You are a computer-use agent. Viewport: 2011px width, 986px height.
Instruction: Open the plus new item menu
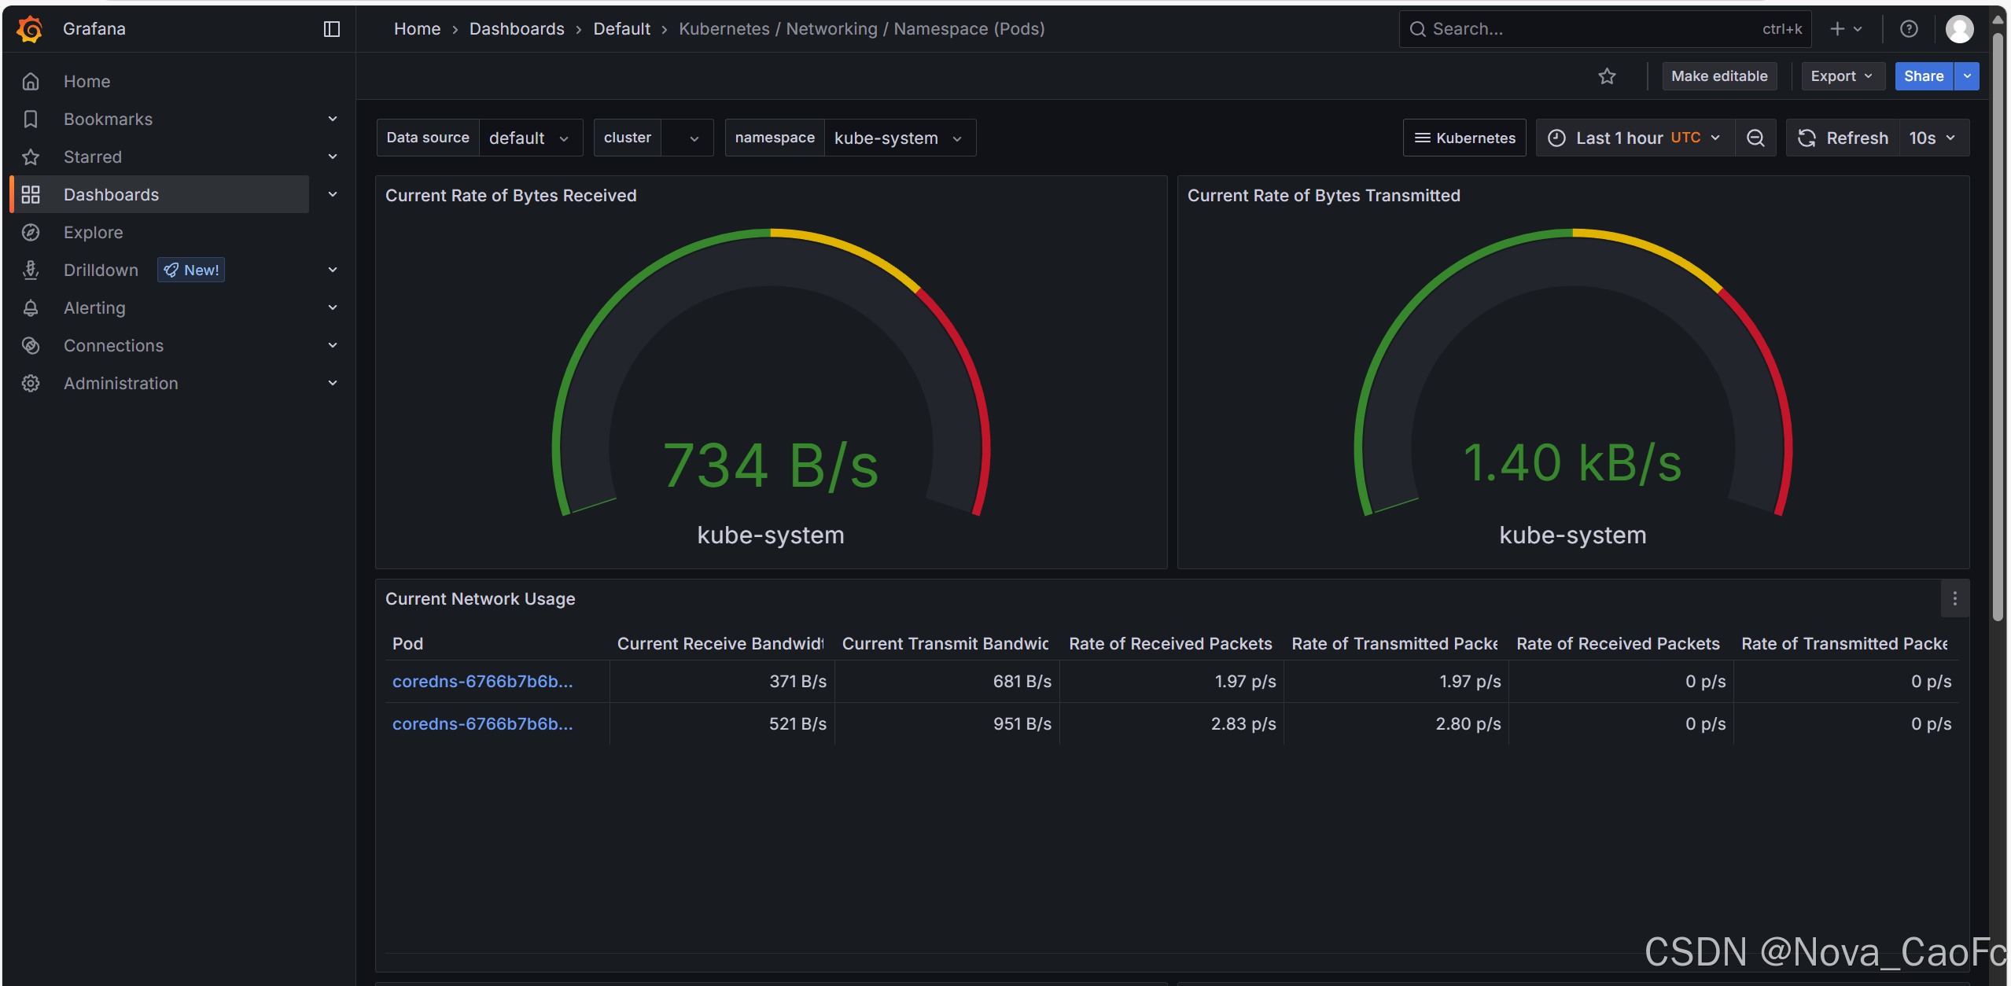pyautogui.click(x=1845, y=29)
